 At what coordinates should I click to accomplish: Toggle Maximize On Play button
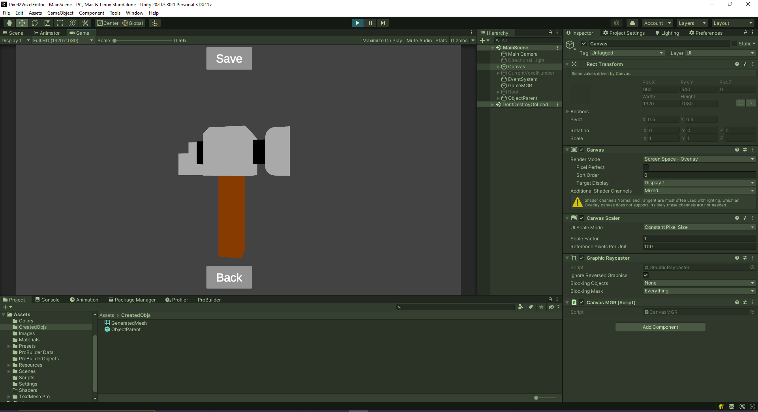pyautogui.click(x=382, y=41)
